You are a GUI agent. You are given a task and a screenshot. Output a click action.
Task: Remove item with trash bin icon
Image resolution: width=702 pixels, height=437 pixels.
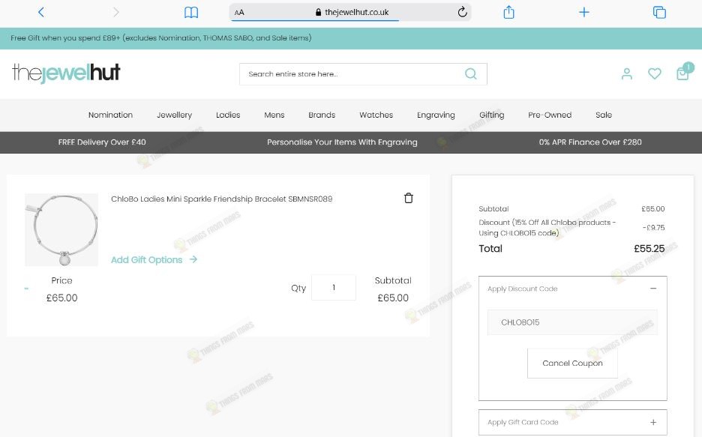pos(408,198)
